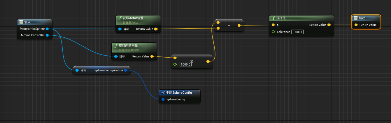Click the 1000.0 value field

(x=185, y=64)
